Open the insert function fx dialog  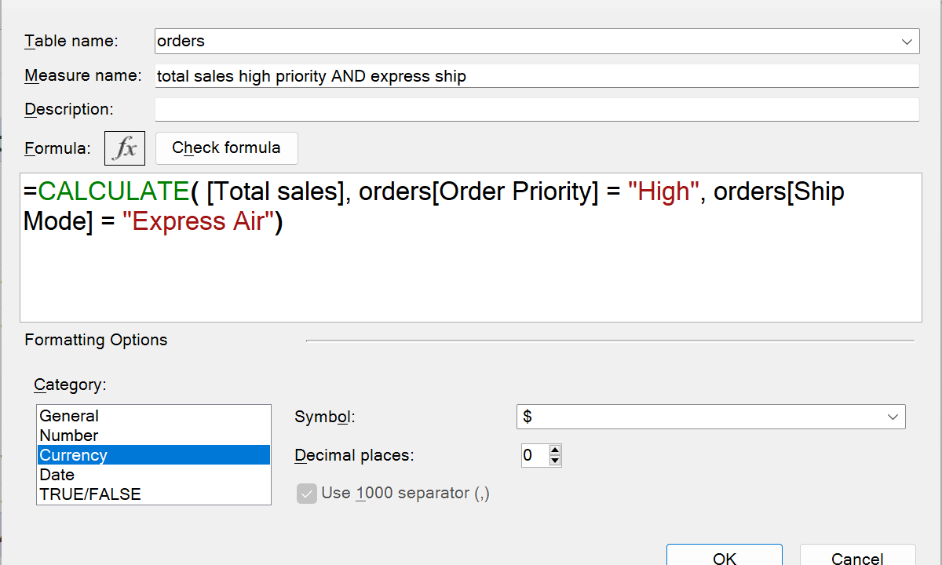(125, 148)
